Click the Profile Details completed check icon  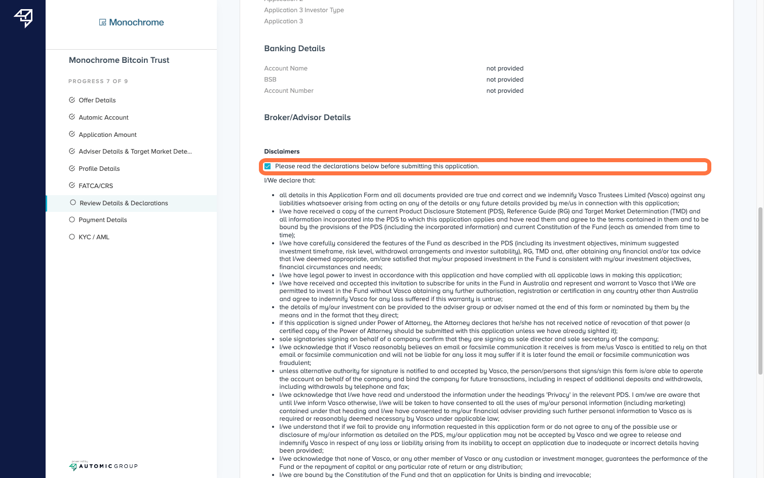click(x=72, y=168)
